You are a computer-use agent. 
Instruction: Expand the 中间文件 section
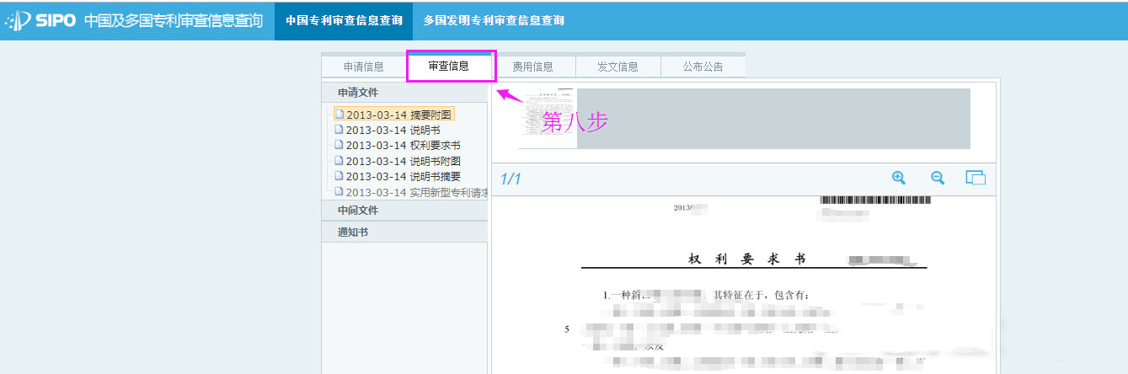pos(404,210)
